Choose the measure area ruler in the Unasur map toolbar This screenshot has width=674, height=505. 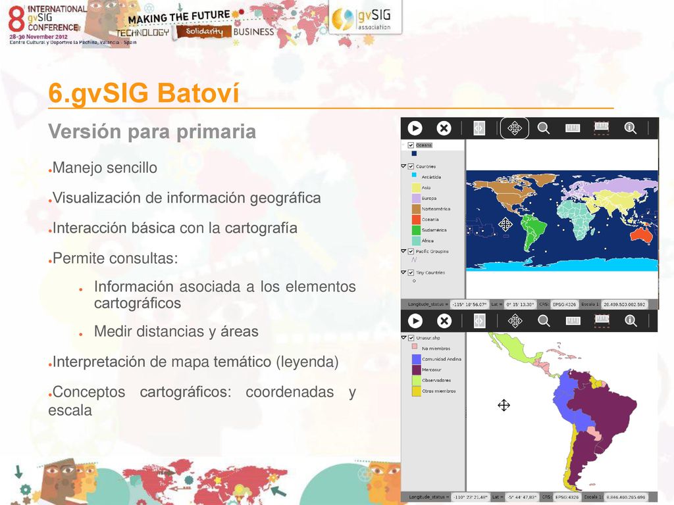pos(602,321)
